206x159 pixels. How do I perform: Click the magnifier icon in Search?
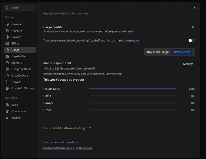(7, 8)
